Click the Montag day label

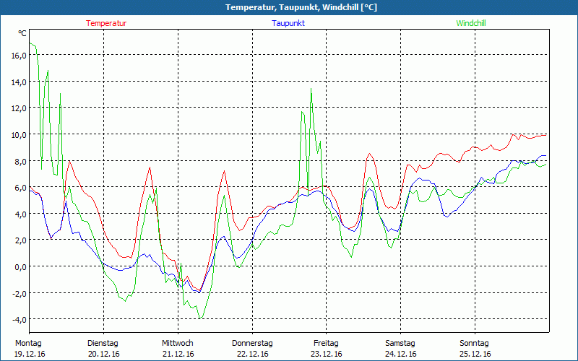point(28,344)
